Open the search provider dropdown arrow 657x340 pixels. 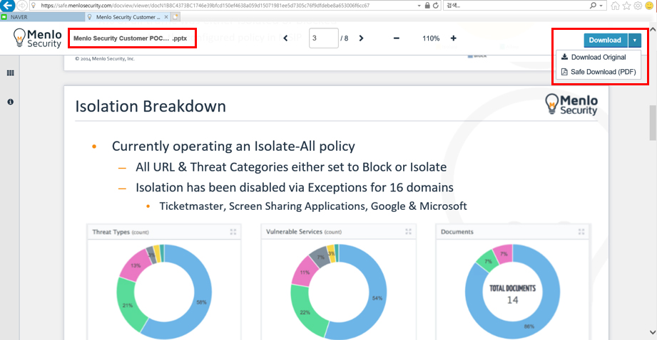click(x=601, y=6)
